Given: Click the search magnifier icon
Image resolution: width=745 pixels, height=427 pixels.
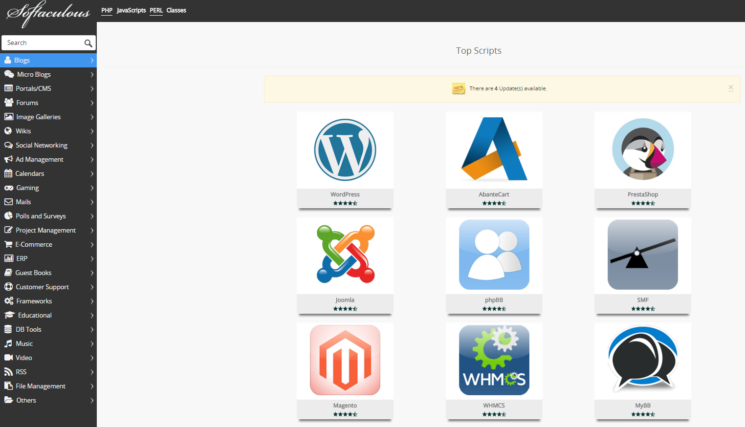Looking at the screenshot, I should point(88,43).
